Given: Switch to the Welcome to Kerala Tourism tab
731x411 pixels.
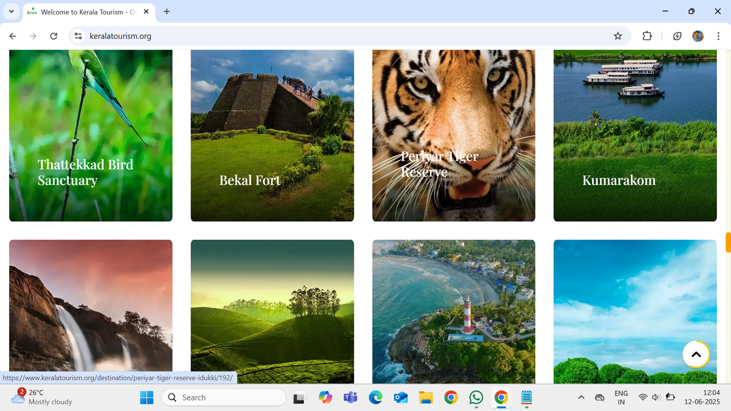Looking at the screenshot, I should coord(85,12).
